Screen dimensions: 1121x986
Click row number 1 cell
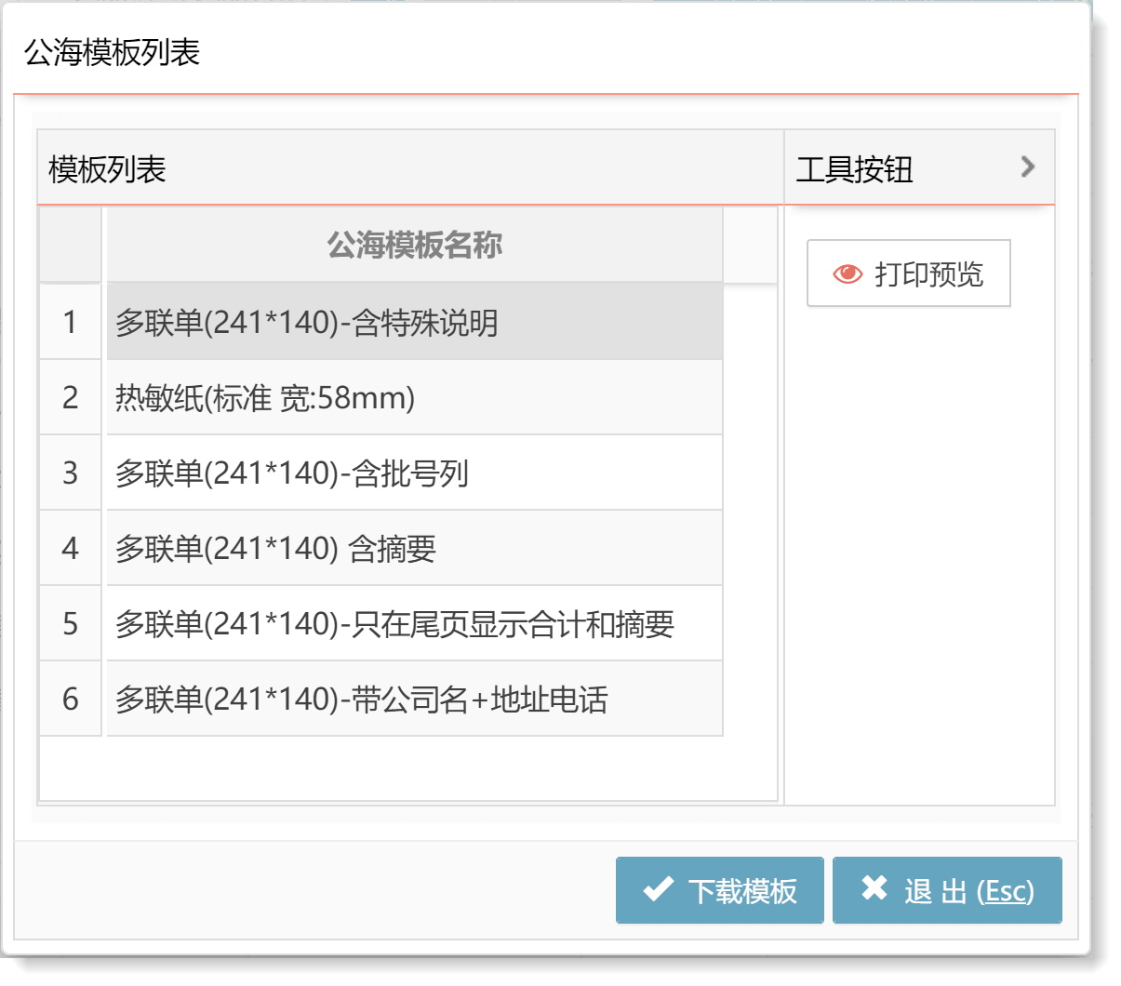pyautogui.click(x=70, y=322)
